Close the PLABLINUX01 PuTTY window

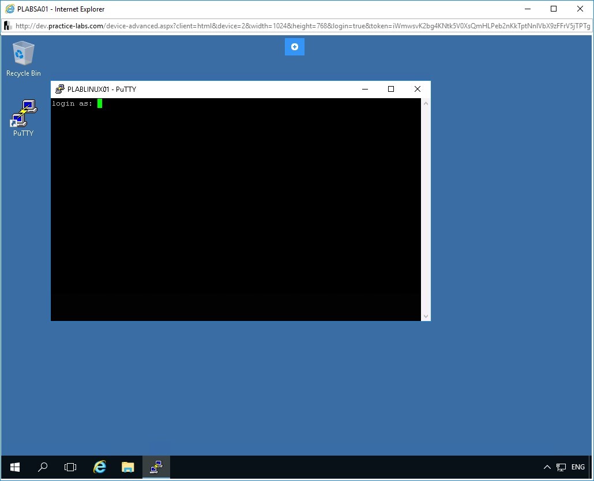pos(418,89)
